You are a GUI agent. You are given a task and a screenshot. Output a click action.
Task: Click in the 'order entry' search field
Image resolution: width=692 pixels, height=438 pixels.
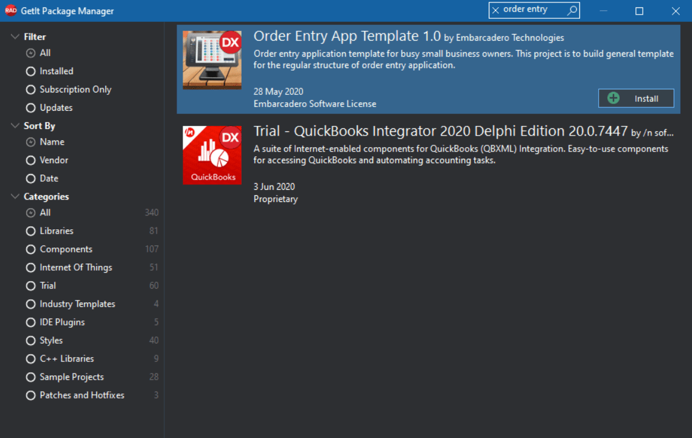(533, 10)
